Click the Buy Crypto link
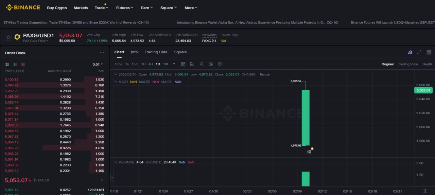 point(57,8)
